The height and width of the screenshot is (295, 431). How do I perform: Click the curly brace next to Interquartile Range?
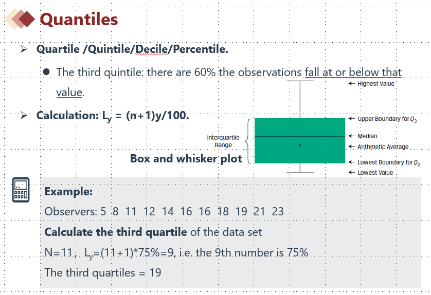(x=248, y=140)
